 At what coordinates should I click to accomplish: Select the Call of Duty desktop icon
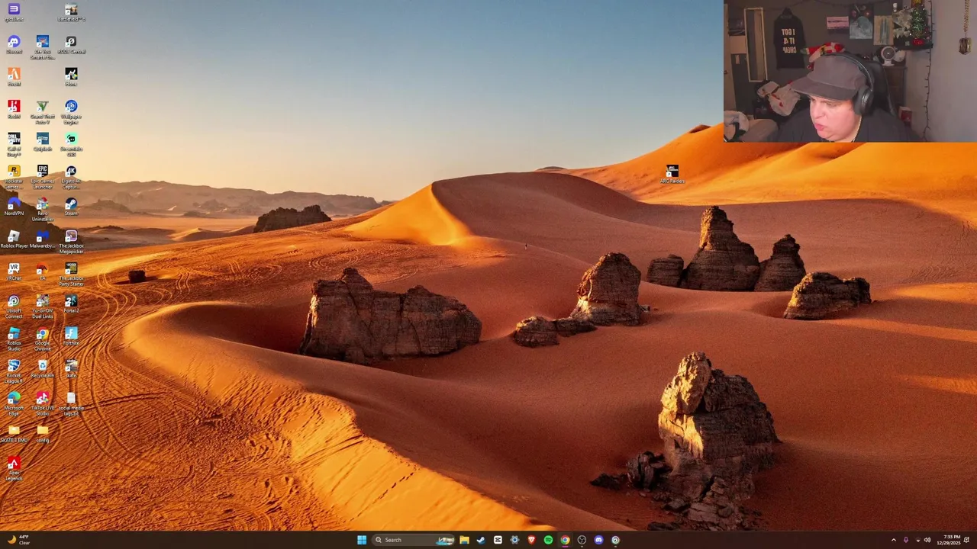tap(14, 144)
